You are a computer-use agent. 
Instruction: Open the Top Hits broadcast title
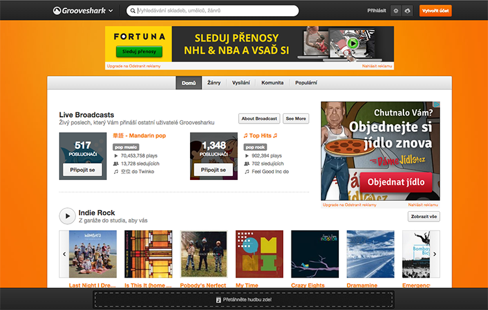260,136
